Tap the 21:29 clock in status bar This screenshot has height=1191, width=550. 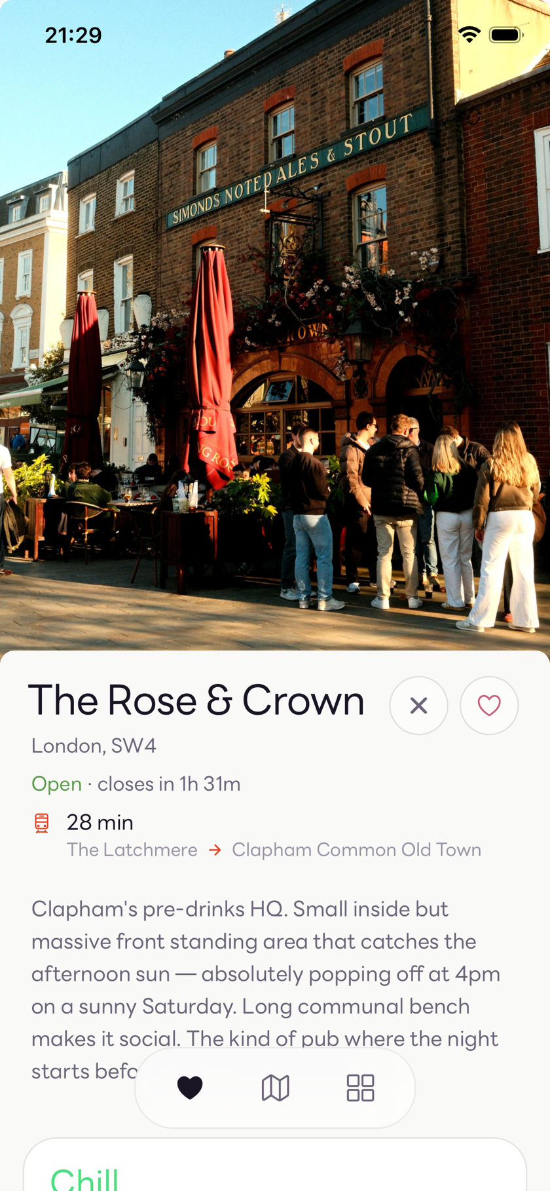click(x=73, y=35)
